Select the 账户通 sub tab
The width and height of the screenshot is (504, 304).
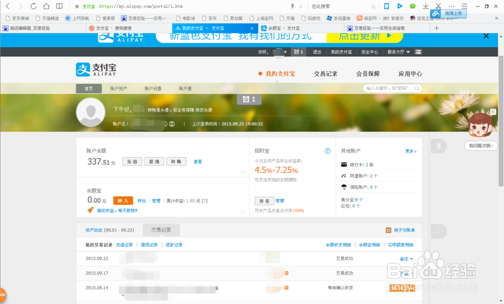(x=185, y=89)
